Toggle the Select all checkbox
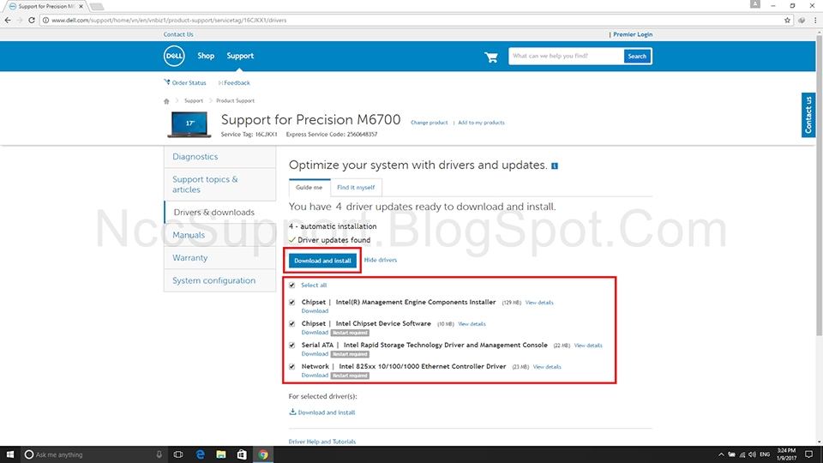This screenshot has width=823, height=463. (291, 285)
